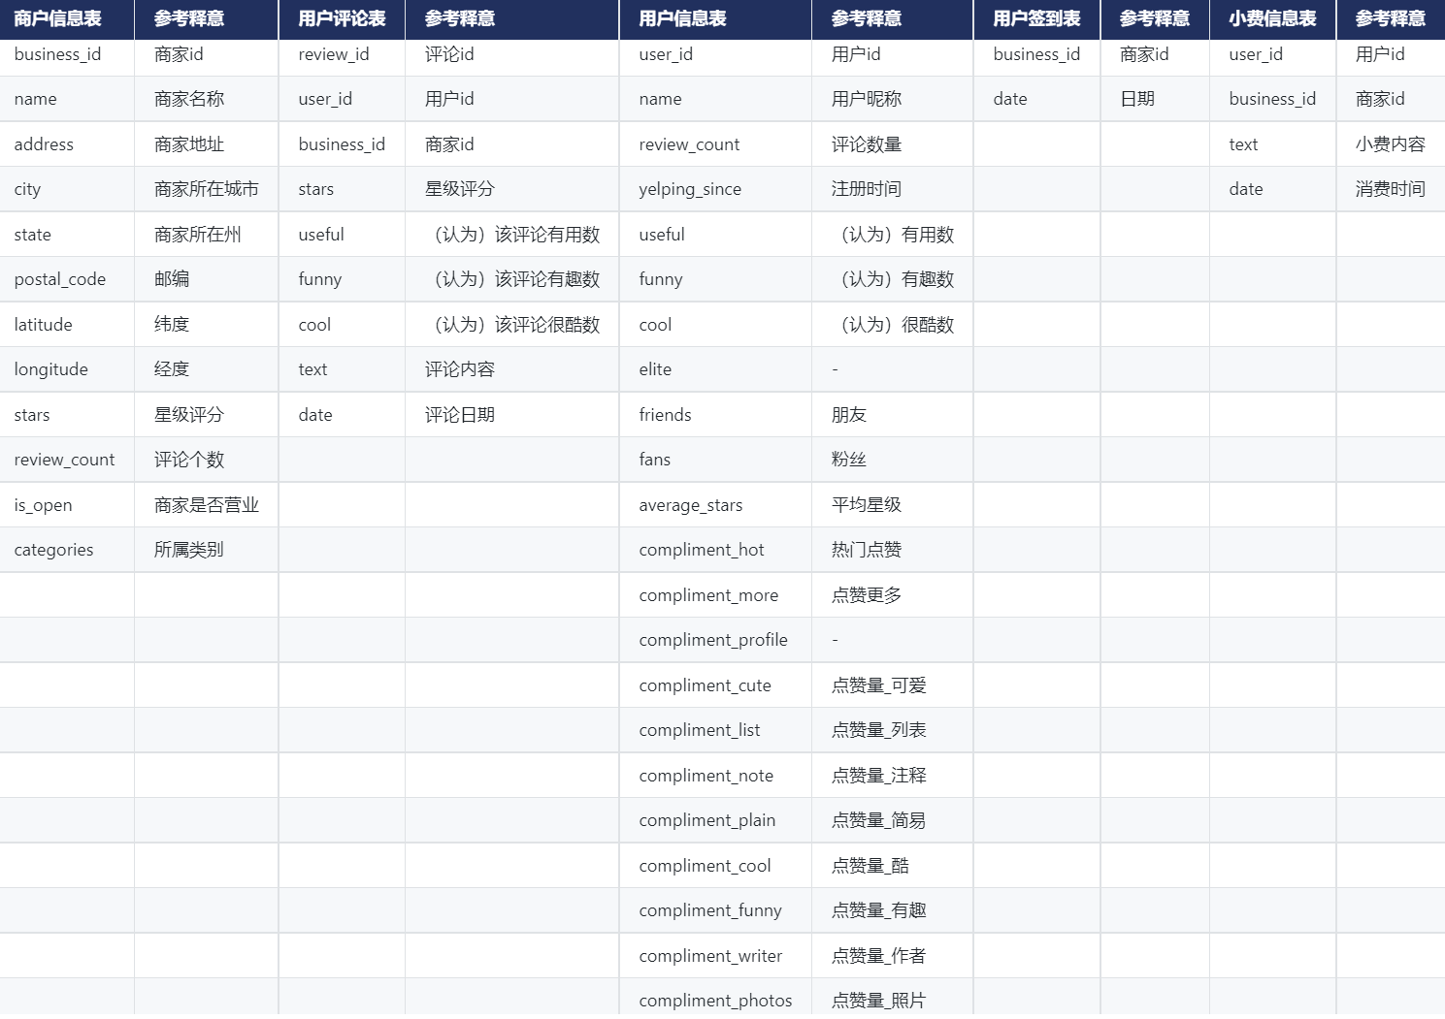Select the 点赞更多 cell
The width and height of the screenshot is (1445, 1019).
pyautogui.click(x=892, y=595)
